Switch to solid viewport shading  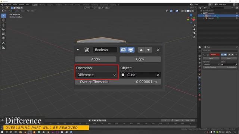pyautogui.click(x=188, y=11)
